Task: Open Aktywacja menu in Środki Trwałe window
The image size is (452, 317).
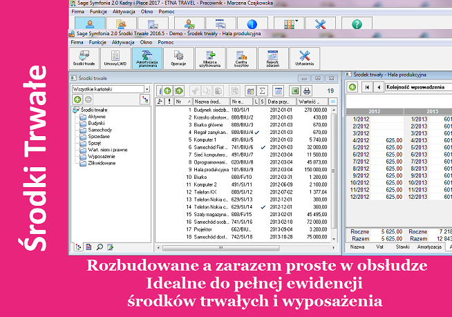Action: tap(123, 42)
